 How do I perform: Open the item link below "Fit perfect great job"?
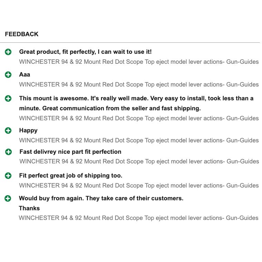pos(139,185)
